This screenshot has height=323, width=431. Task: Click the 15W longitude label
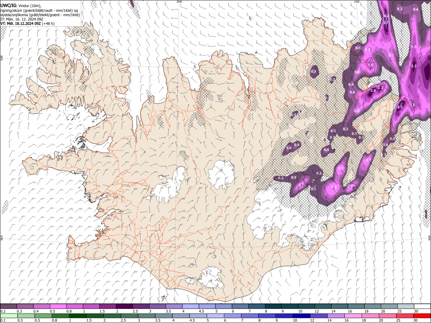pyautogui.click(x=357, y=2)
